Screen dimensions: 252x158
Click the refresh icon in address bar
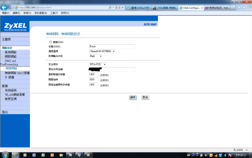pyautogui.click(x=119, y=8)
